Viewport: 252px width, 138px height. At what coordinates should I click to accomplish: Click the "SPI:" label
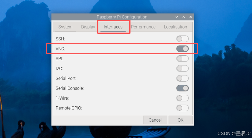click(59, 59)
